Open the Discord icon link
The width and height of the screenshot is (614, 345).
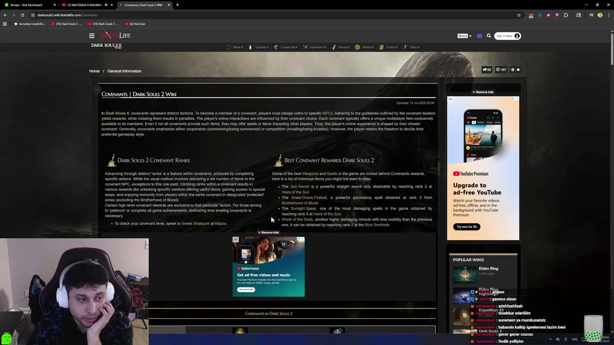click(x=479, y=36)
